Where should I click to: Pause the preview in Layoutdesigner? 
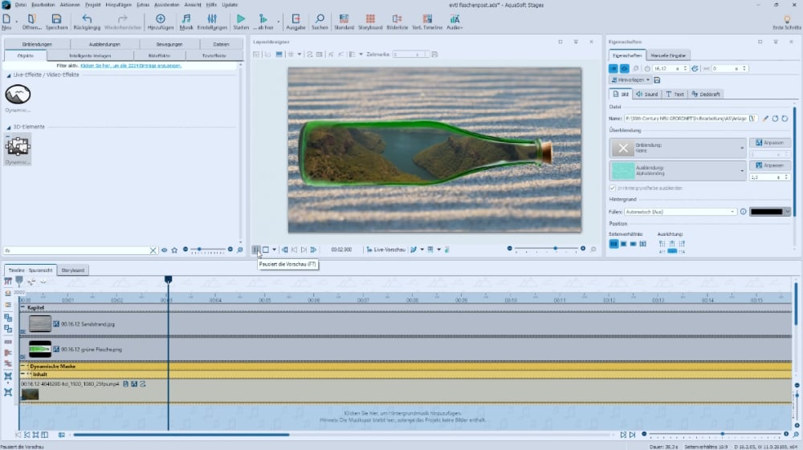(x=256, y=250)
